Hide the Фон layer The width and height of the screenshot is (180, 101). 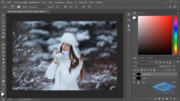(x=134, y=82)
